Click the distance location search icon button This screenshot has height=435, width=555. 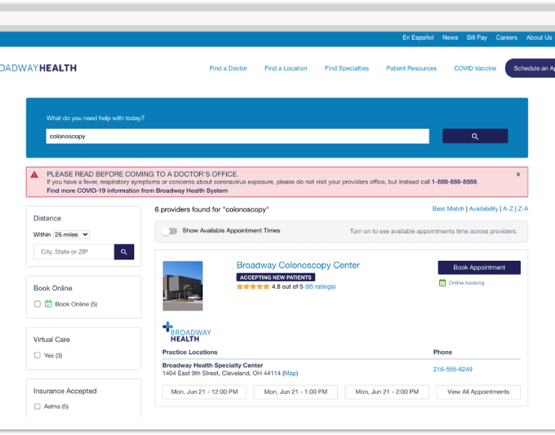pyautogui.click(x=123, y=252)
